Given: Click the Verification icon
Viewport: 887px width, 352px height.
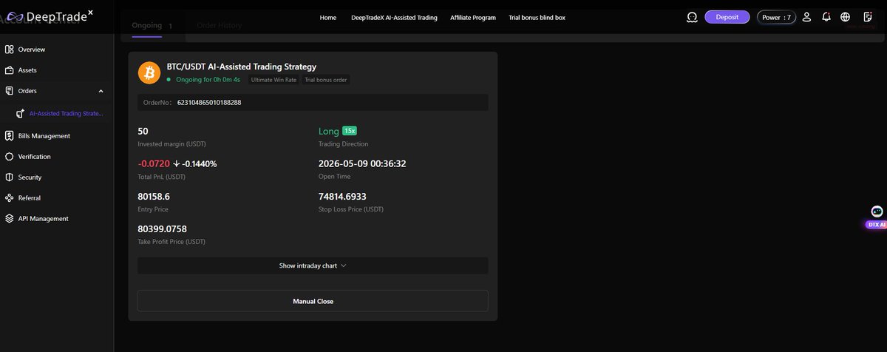Looking at the screenshot, I should pos(9,157).
